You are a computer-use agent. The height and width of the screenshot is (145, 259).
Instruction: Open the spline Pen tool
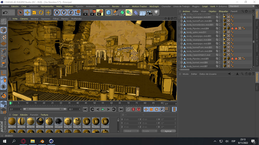115,13
